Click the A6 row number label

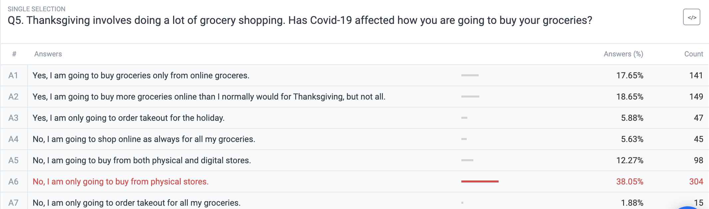point(13,181)
